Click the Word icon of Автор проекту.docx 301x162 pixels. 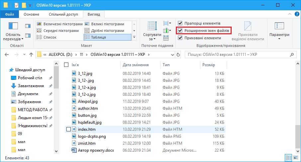click(x=74, y=150)
